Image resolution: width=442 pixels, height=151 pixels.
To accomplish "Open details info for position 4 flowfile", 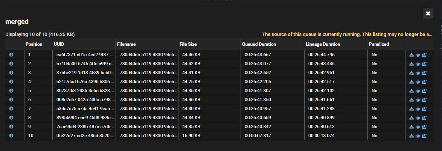I will (11, 82).
